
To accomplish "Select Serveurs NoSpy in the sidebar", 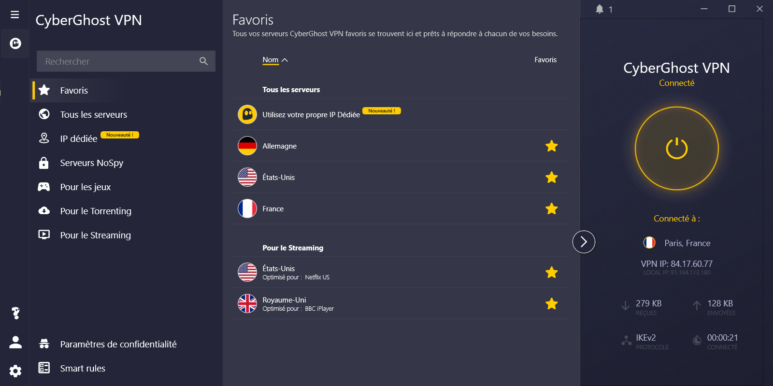I will click(x=91, y=163).
